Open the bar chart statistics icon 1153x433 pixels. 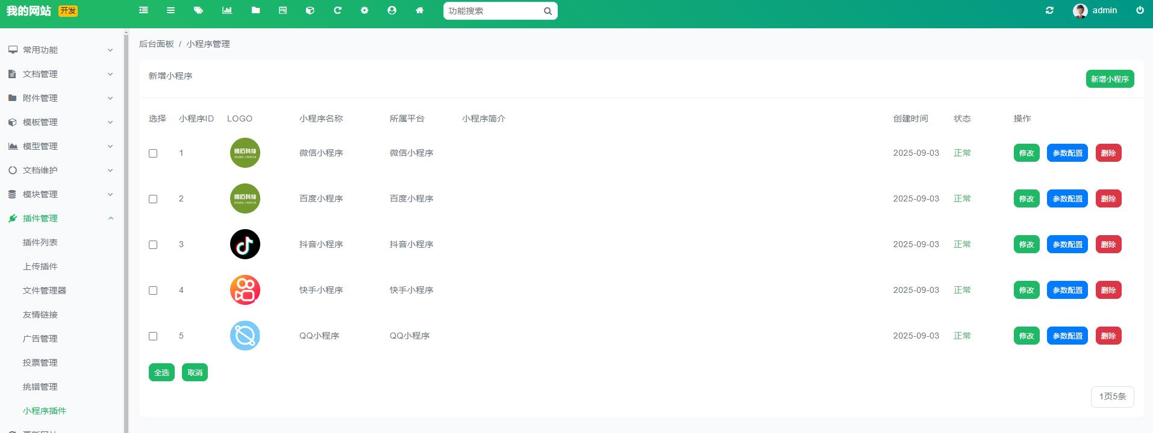coord(227,10)
